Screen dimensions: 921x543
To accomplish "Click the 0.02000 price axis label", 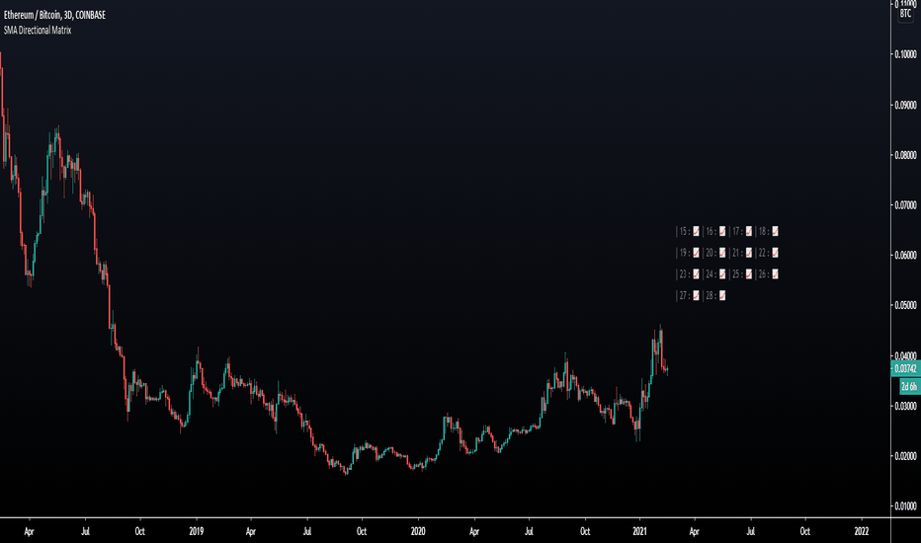I will pos(905,456).
